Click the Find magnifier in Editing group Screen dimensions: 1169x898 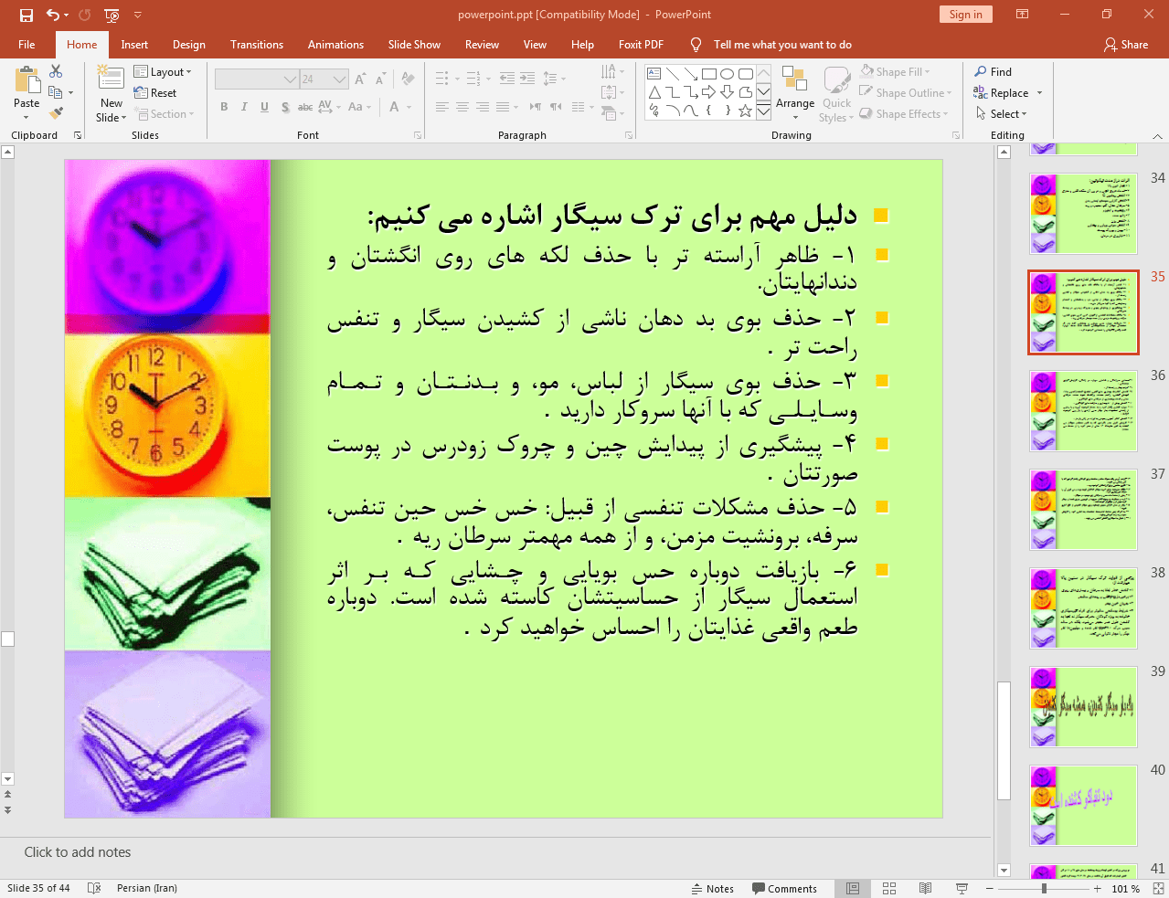coord(994,71)
